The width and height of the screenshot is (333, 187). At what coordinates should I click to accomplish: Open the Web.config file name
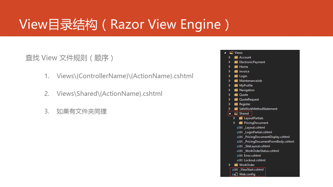(x=247, y=174)
